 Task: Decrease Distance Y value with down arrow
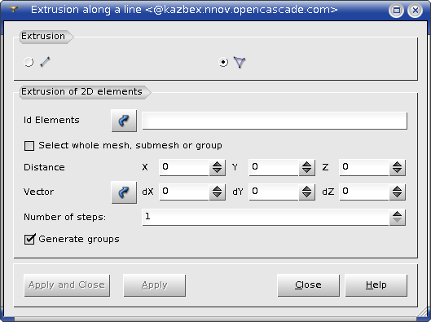coord(306,171)
